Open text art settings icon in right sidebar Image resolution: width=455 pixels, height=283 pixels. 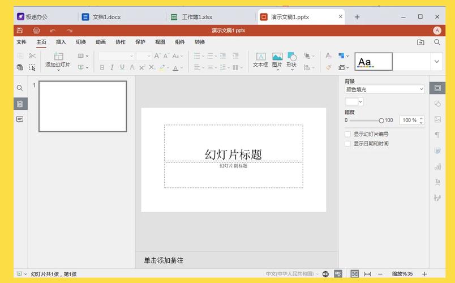click(x=437, y=182)
